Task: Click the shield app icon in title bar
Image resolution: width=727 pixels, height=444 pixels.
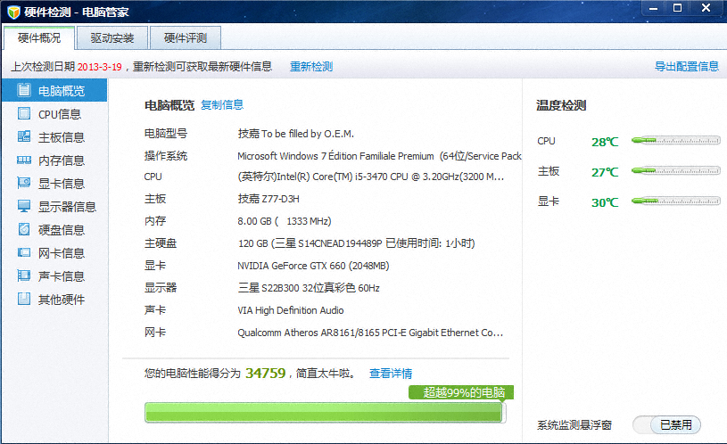Action: (12, 12)
